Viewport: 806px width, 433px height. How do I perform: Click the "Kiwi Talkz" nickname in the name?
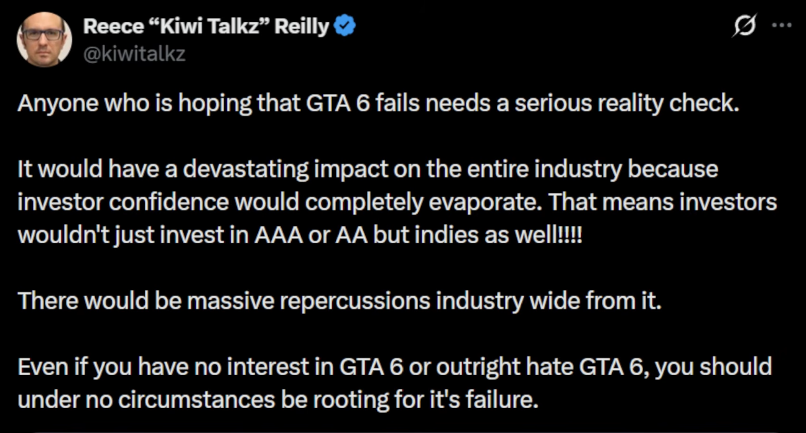(202, 27)
